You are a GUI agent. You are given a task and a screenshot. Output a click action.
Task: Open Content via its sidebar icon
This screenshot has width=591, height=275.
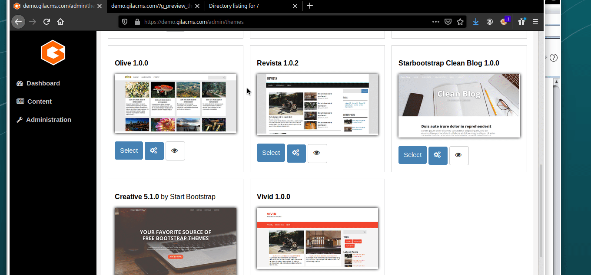(20, 101)
